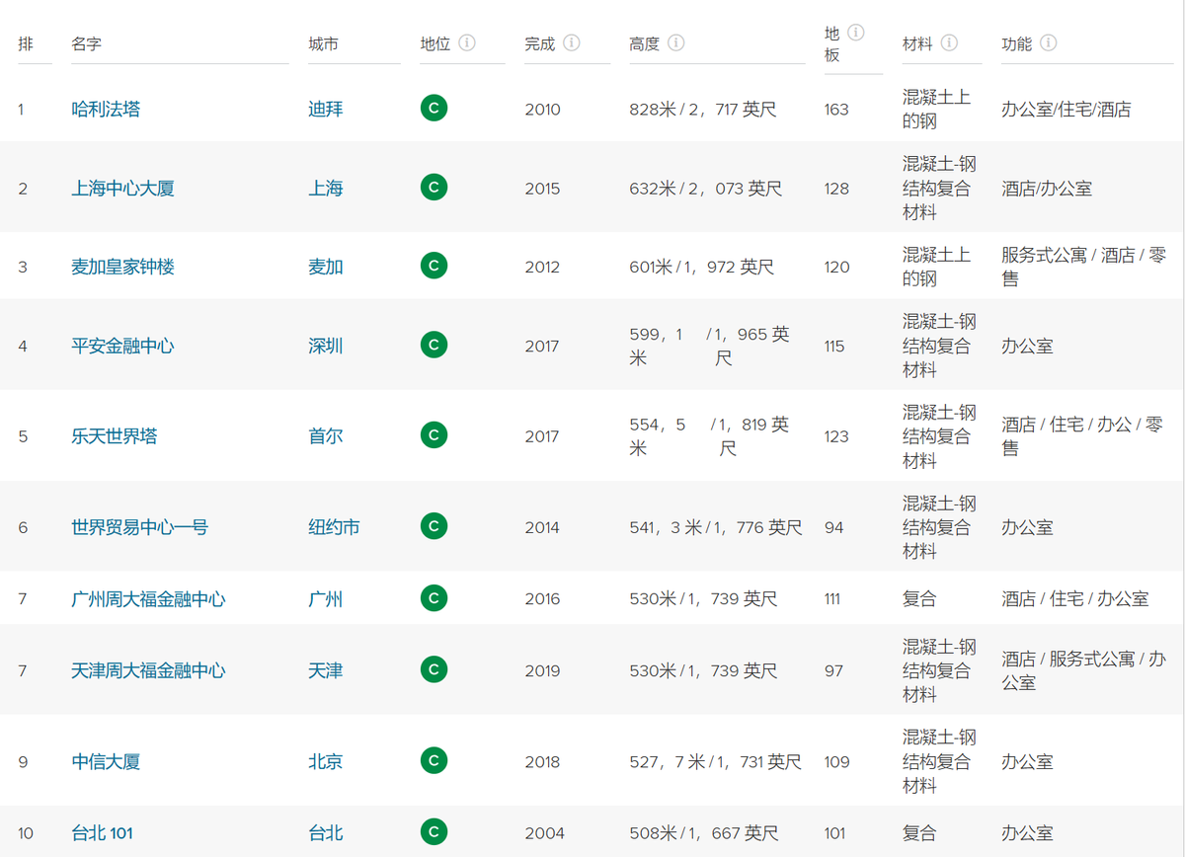Screen dimensions: 1185x857
Task: Follow the 天津 city link
Action: [326, 670]
